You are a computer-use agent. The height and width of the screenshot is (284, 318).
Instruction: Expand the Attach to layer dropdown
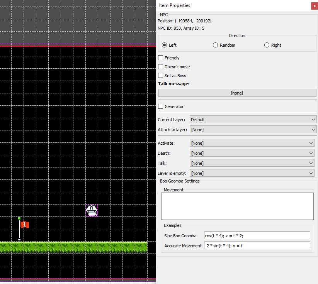(x=253, y=129)
